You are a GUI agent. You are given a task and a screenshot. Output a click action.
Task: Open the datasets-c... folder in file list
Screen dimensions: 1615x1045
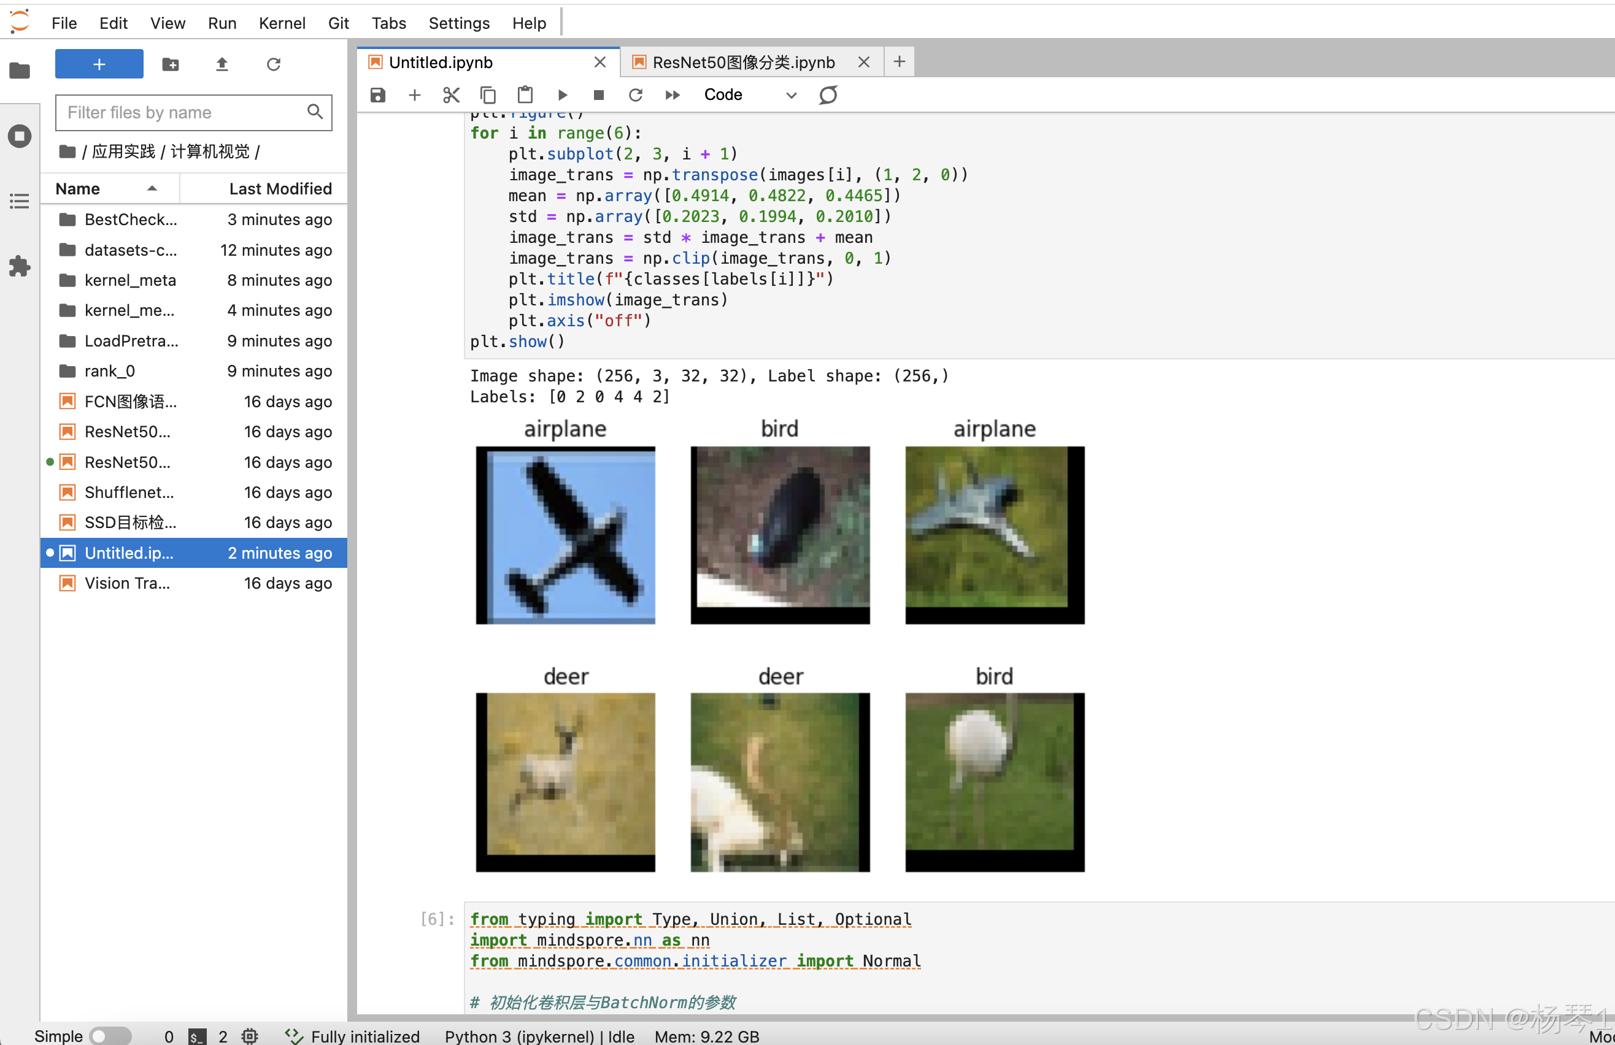point(130,250)
